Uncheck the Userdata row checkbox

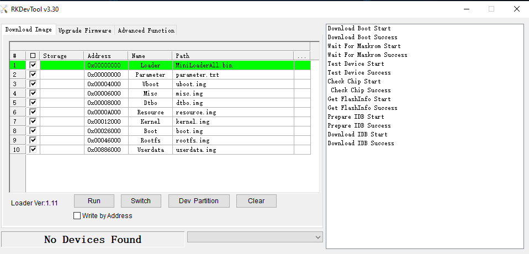(33, 150)
